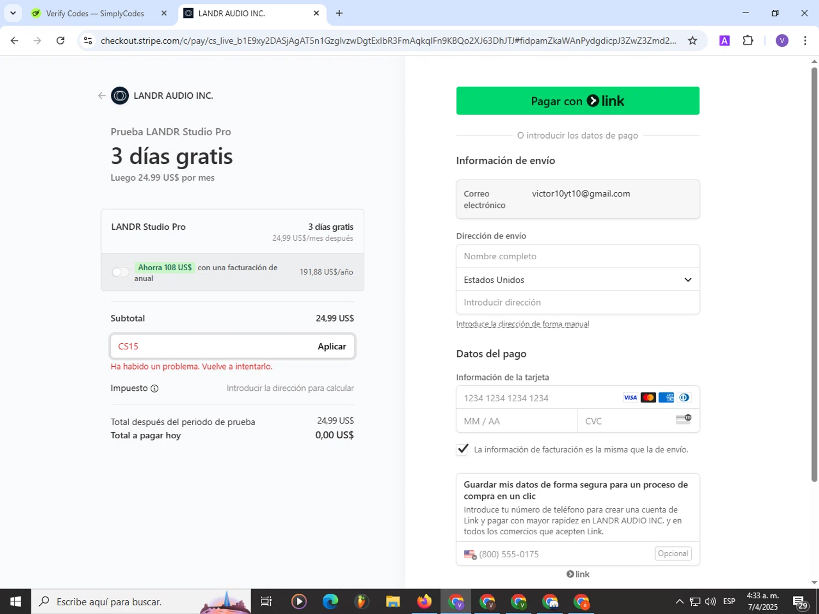
Task: Bookmark this page with the star icon
Action: point(692,40)
